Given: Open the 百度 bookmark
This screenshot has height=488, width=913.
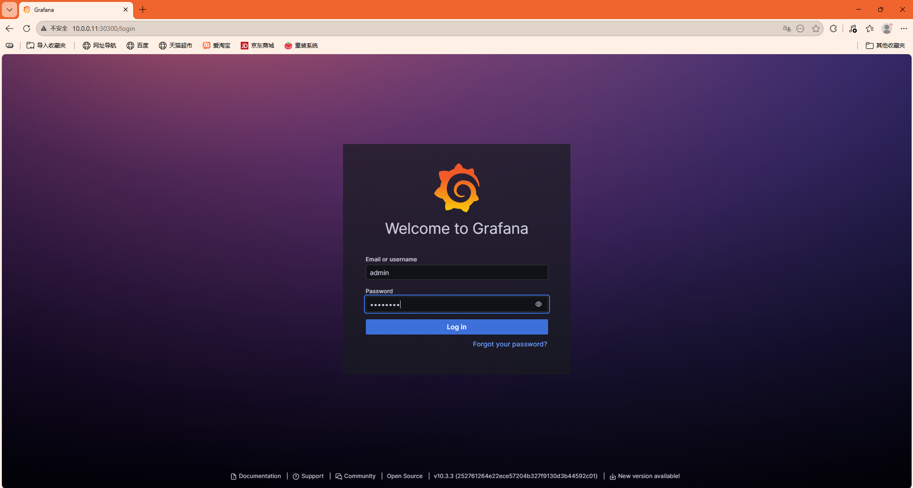Looking at the screenshot, I should tap(137, 46).
